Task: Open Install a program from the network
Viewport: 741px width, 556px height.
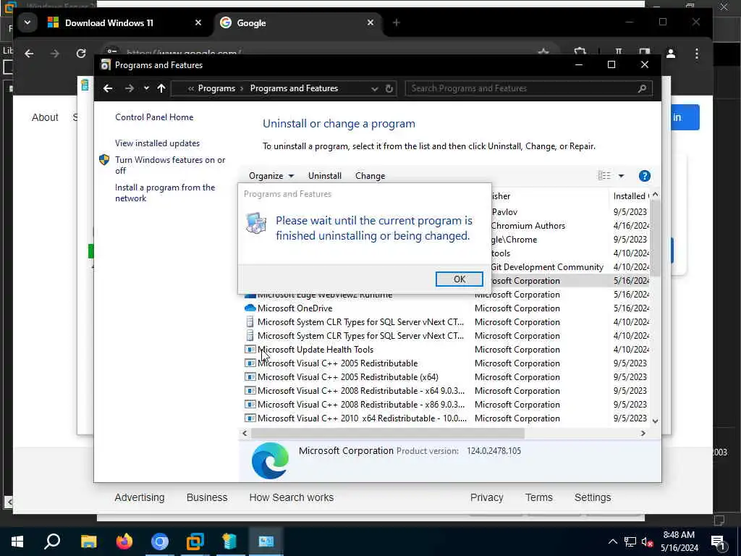Action: point(165,193)
